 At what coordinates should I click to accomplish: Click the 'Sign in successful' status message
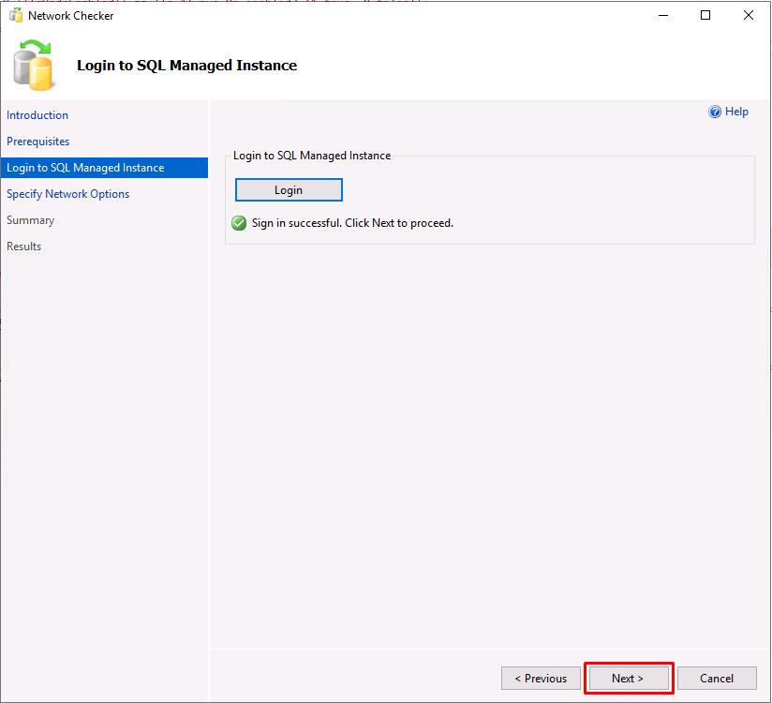coord(352,223)
